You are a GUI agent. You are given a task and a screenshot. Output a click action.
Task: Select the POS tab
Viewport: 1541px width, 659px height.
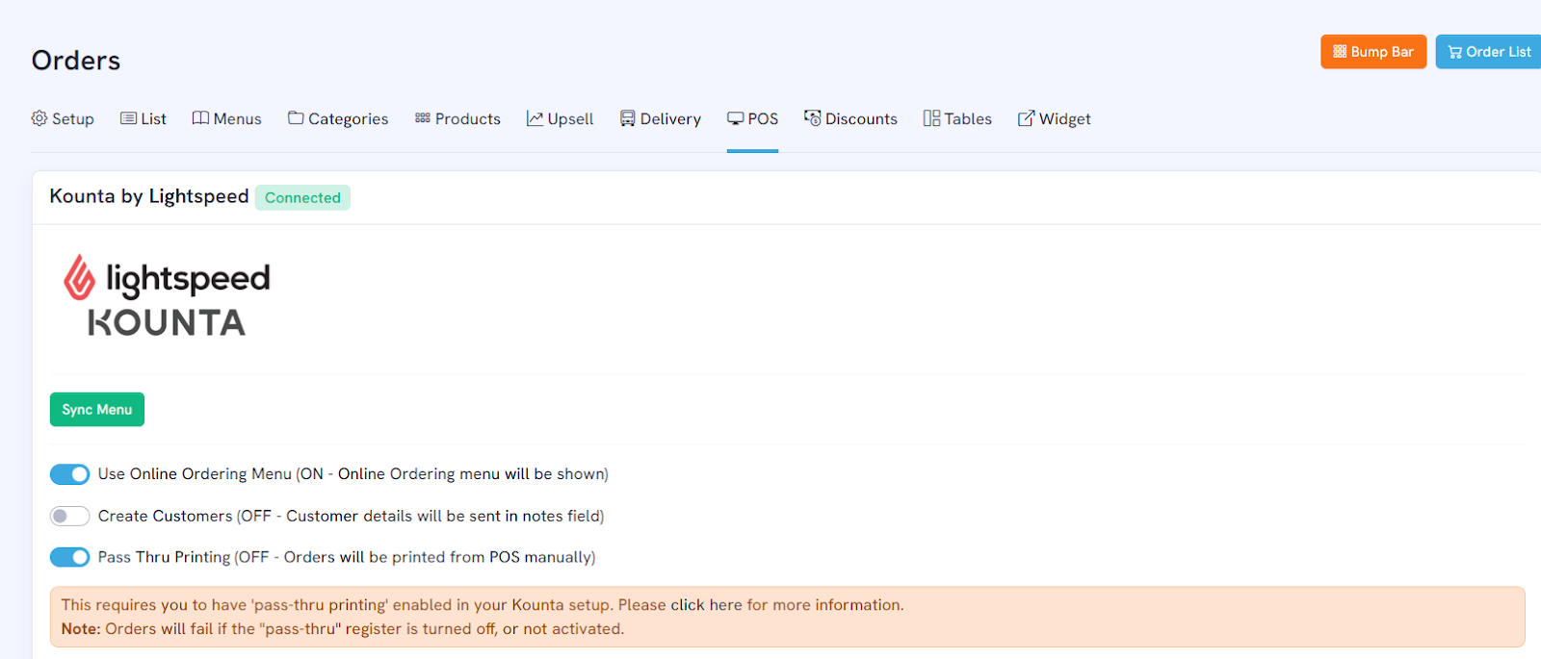click(x=753, y=118)
